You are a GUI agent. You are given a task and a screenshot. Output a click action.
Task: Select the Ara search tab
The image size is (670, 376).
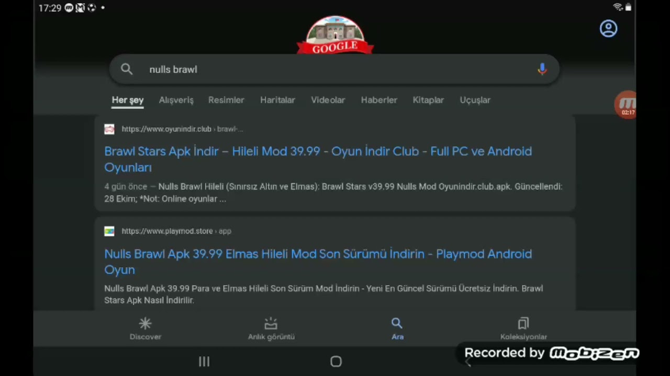(397, 328)
